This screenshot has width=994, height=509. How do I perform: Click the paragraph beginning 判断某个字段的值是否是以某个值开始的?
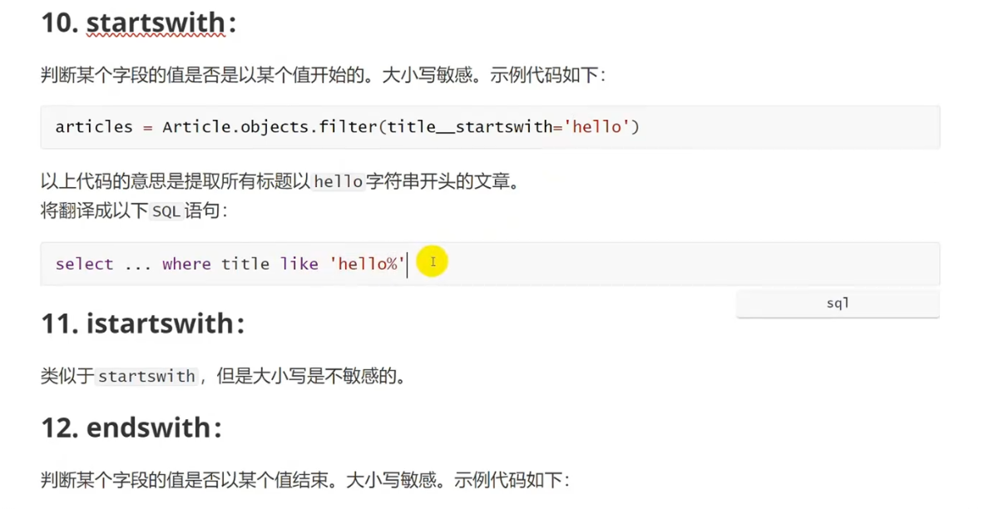click(324, 76)
